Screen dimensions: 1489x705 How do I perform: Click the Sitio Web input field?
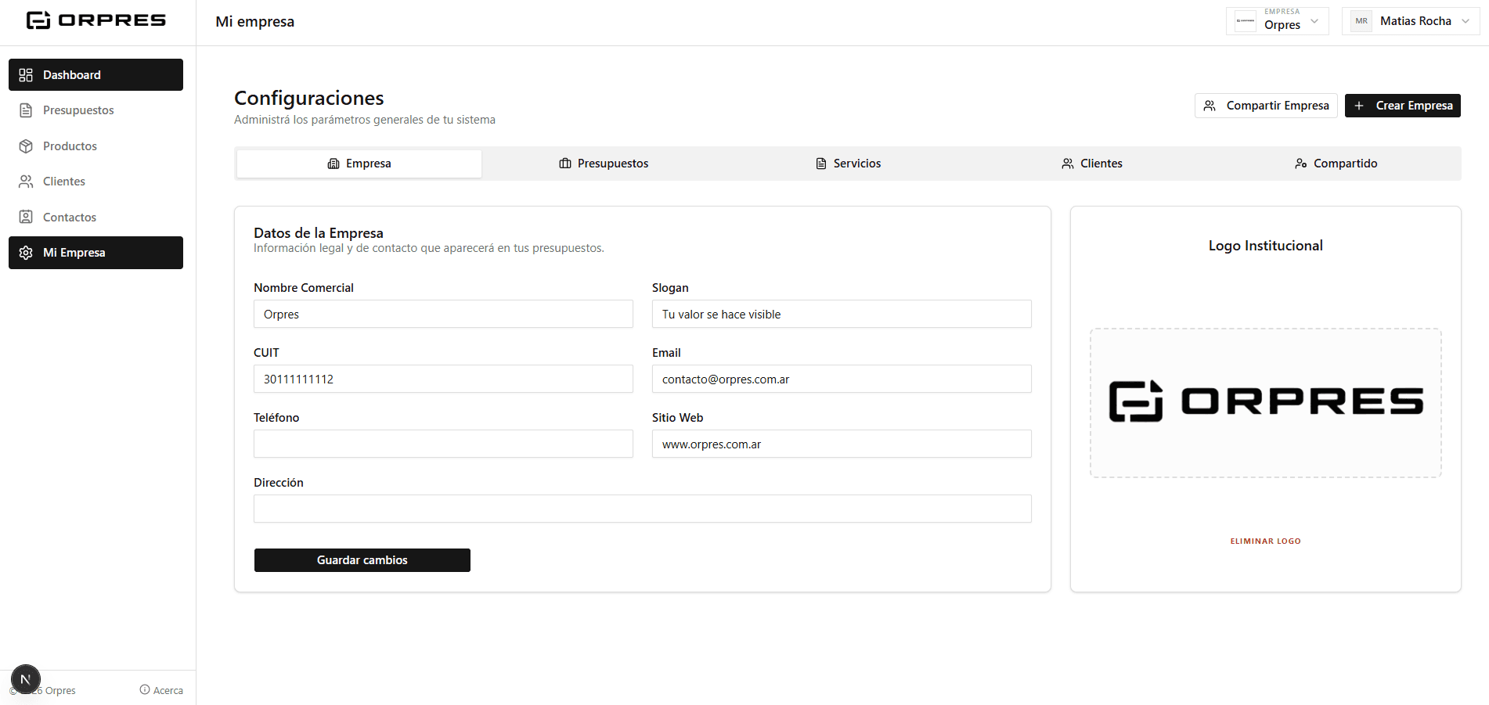pyautogui.click(x=842, y=444)
